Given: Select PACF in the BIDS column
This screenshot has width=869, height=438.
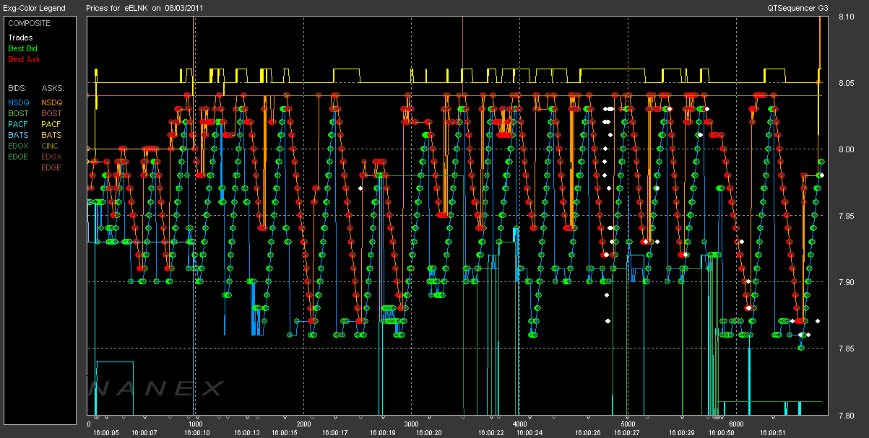Looking at the screenshot, I should coord(19,124).
